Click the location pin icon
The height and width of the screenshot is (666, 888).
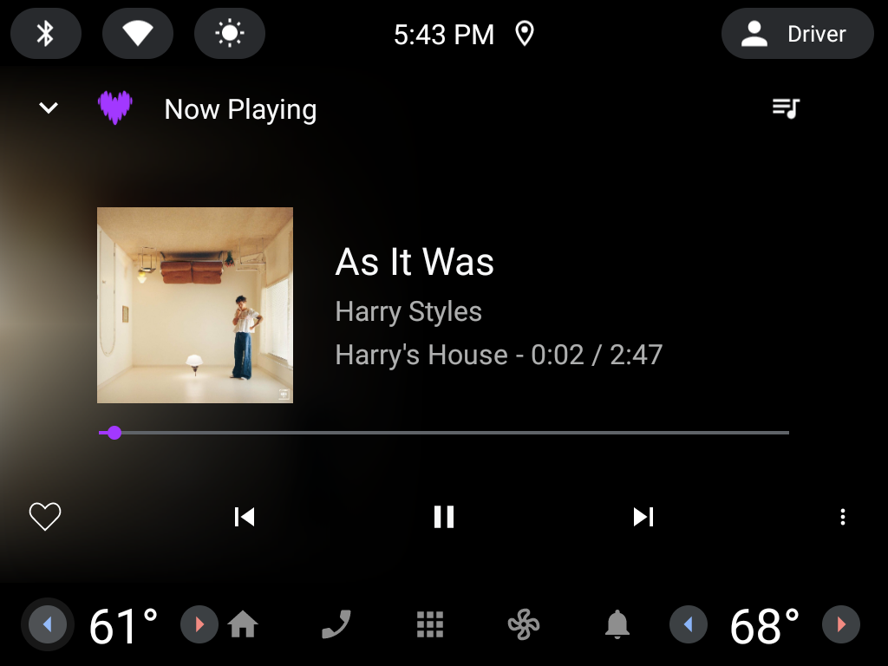tap(525, 34)
